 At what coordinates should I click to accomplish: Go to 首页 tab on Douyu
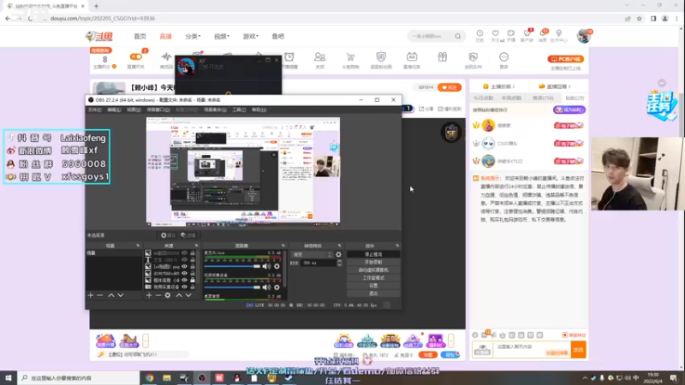point(140,37)
